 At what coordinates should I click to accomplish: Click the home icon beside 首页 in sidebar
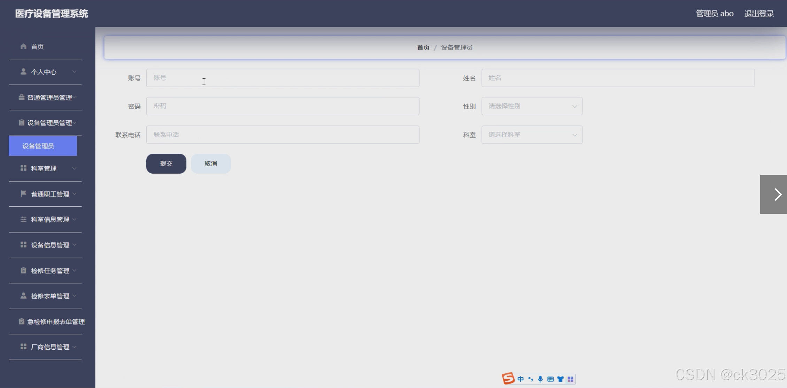tap(23, 46)
